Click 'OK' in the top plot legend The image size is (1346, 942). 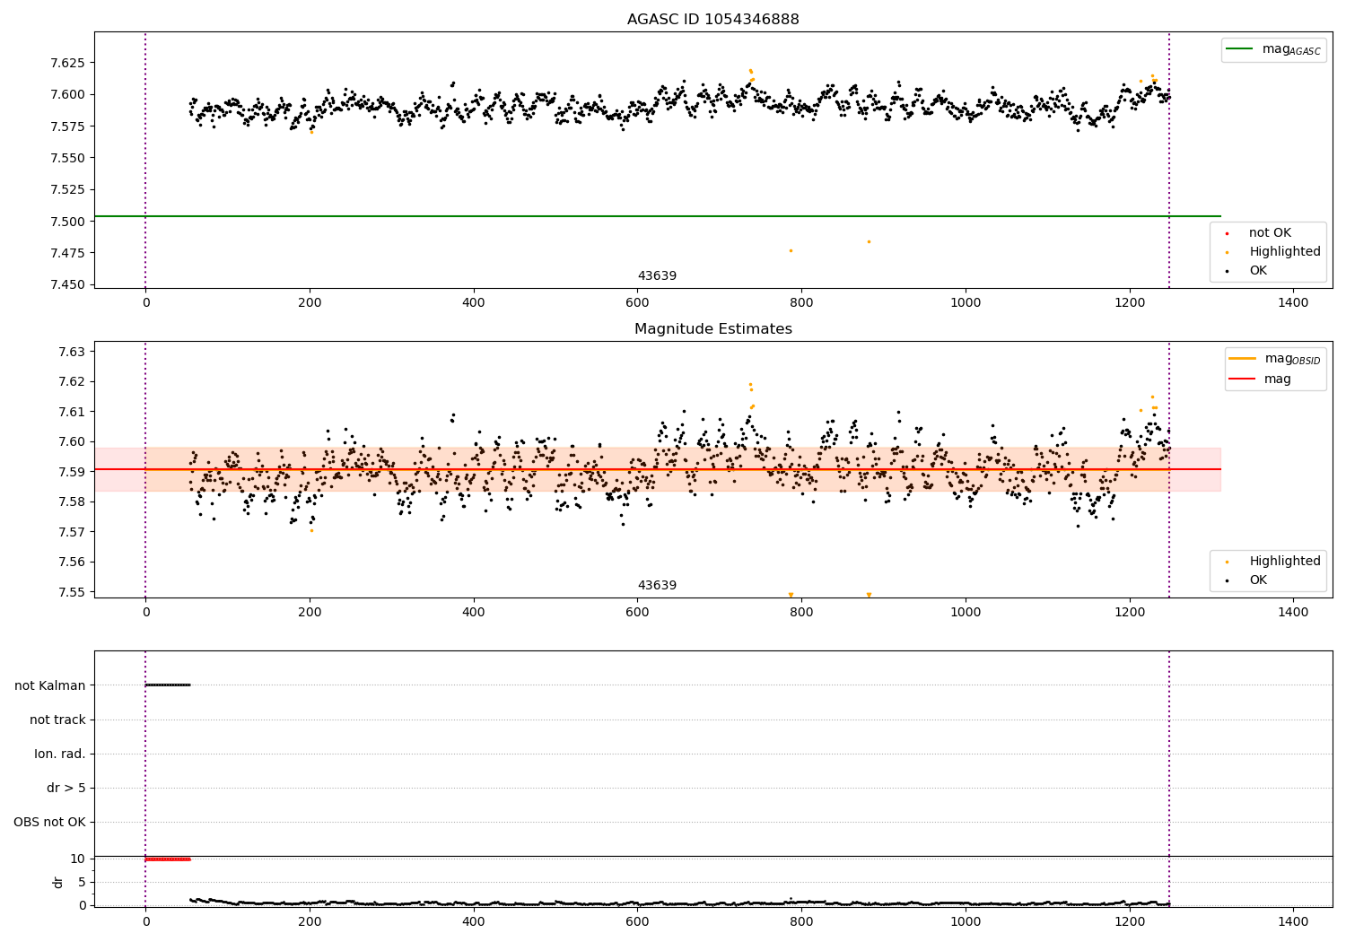click(x=1258, y=271)
